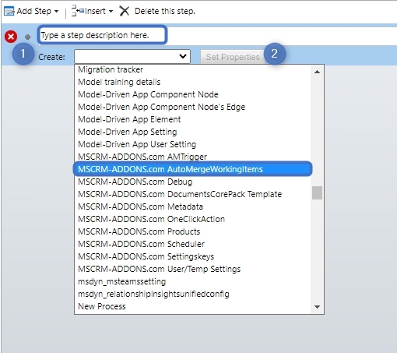Choose MSCRM-ADDONS.com User/Temp Settings
This screenshot has width=397, height=353.
(x=192, y=269)
